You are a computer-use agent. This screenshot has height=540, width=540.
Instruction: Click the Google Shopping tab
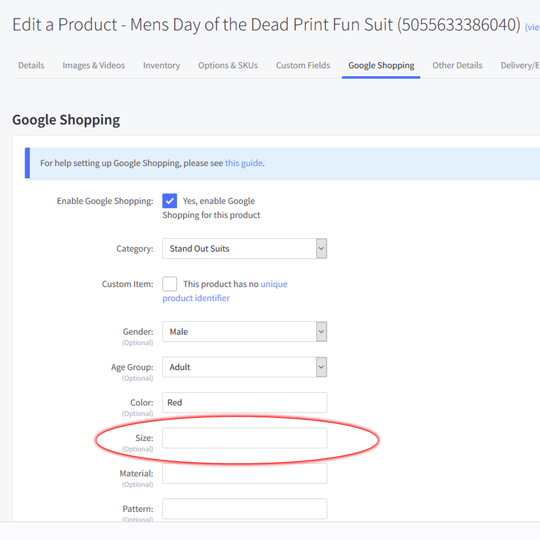[381, 65]
